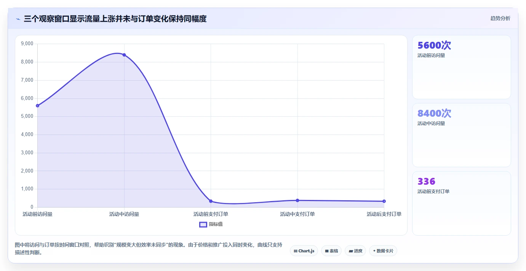Click the x-axis label 活动中访问量
The height and width of the screenshot is (271, 526).
124,214
